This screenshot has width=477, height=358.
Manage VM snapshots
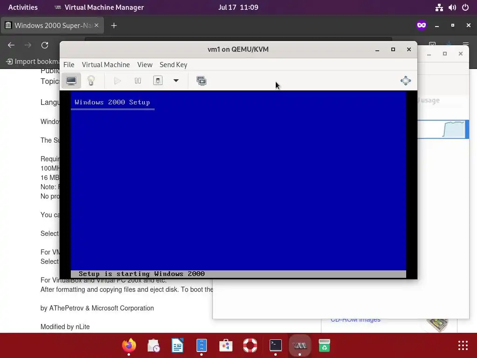(201, 81)
